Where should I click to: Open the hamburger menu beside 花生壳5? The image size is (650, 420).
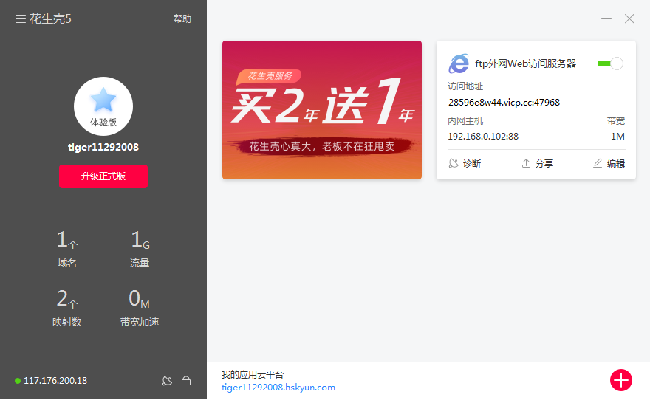[x=21, y=18]
